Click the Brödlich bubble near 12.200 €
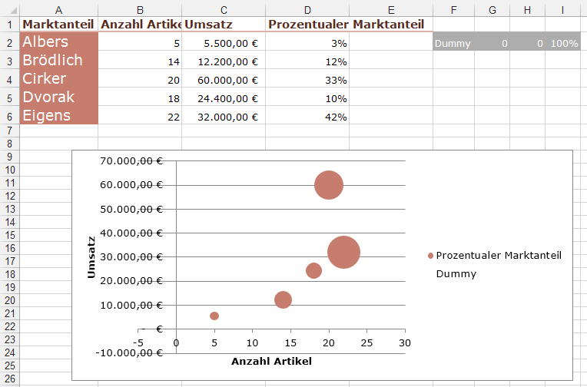 pos(283,299)
